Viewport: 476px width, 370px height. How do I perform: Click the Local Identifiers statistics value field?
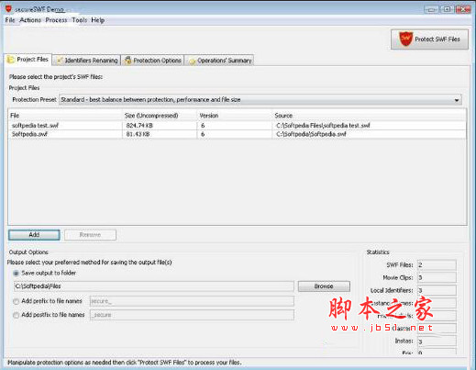click(x=437, y=290)
